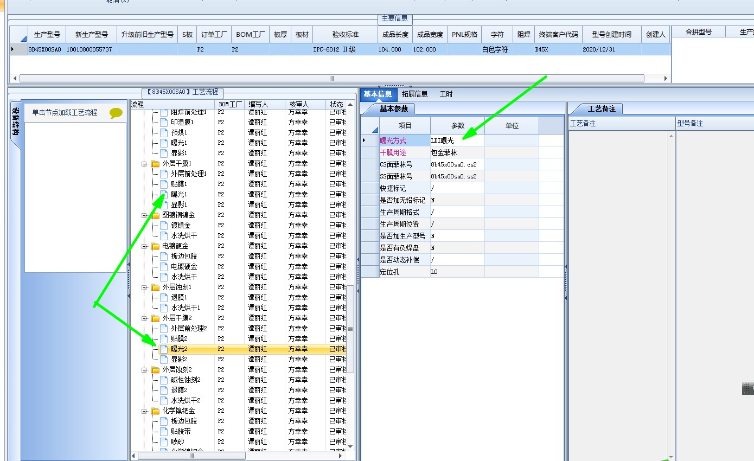Click the document icon beside 镀镍金
This screenshot has width=754, height=461.
coord(164,225)
